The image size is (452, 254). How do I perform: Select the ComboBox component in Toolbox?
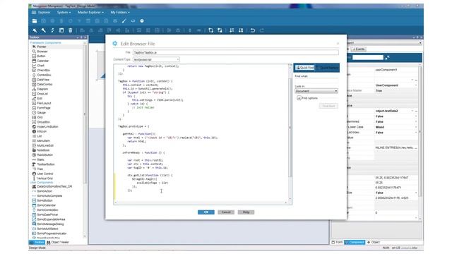(x=44, y=75)
